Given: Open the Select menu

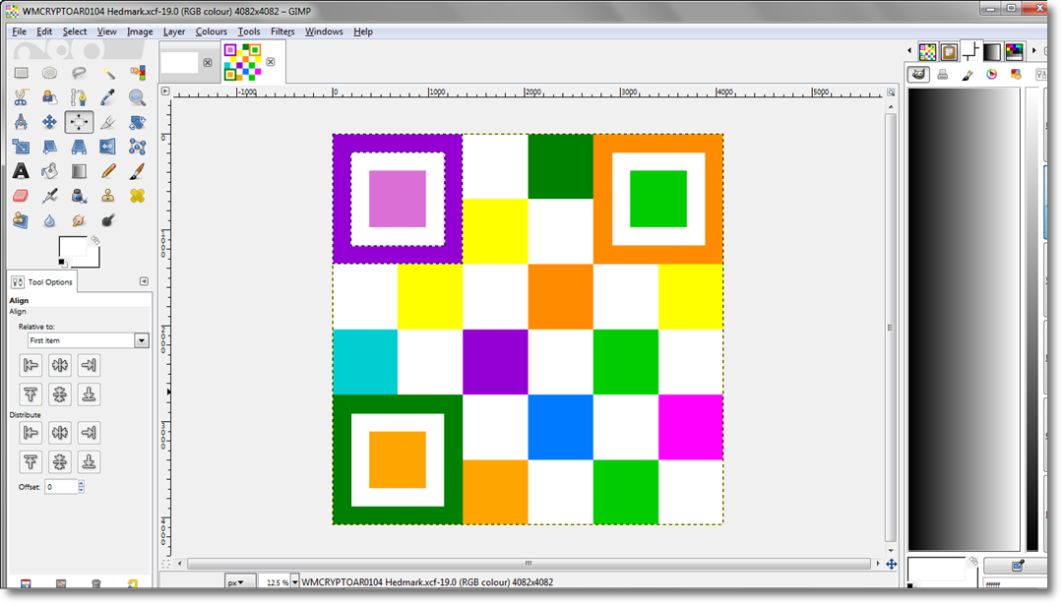Looking at the screenshot, I should (75, 31).
